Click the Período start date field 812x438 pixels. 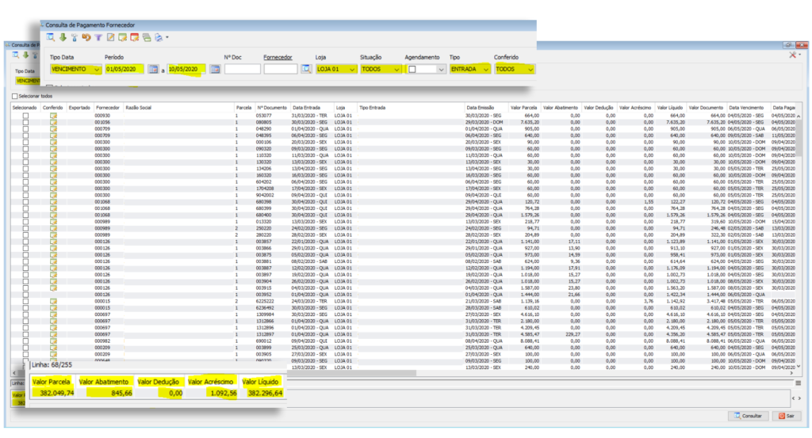point(124,69)
